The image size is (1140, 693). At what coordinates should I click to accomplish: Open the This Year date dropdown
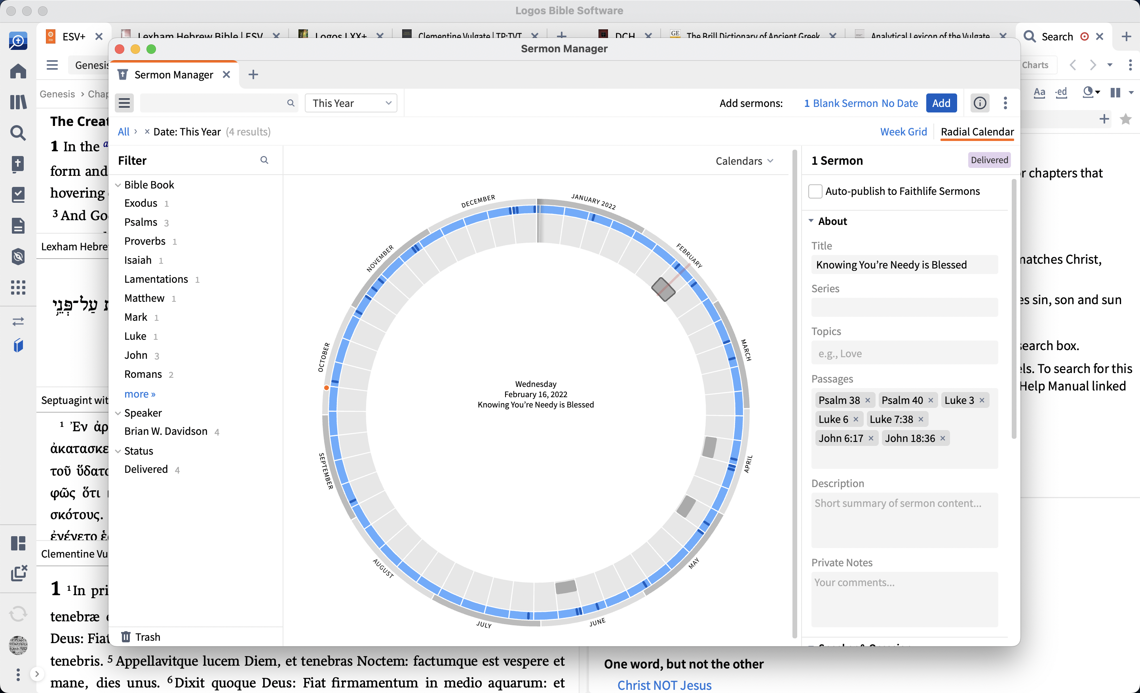(351, 103)
